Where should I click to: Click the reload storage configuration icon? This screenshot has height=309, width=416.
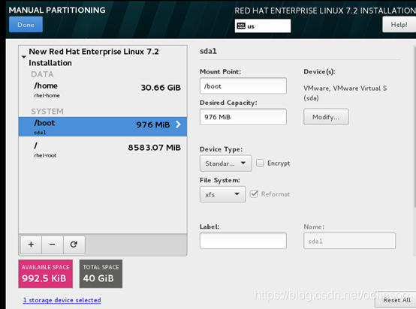pos(74,244)
